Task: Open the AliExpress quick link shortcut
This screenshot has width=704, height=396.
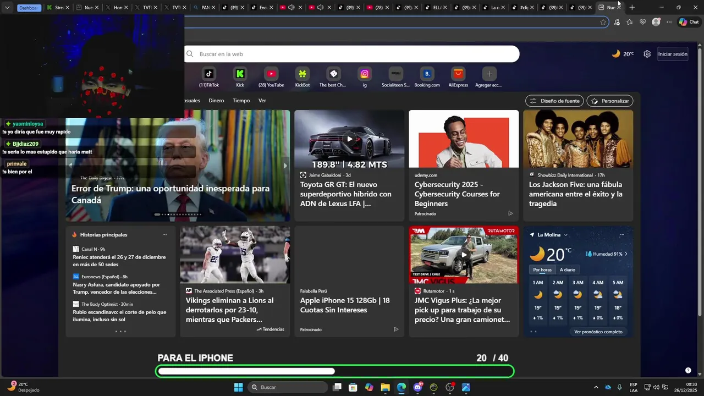Action: [458, 78]
